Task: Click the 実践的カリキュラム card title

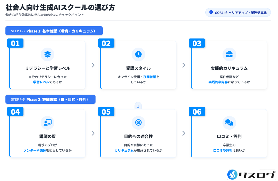Action: (x=229, y=68)
